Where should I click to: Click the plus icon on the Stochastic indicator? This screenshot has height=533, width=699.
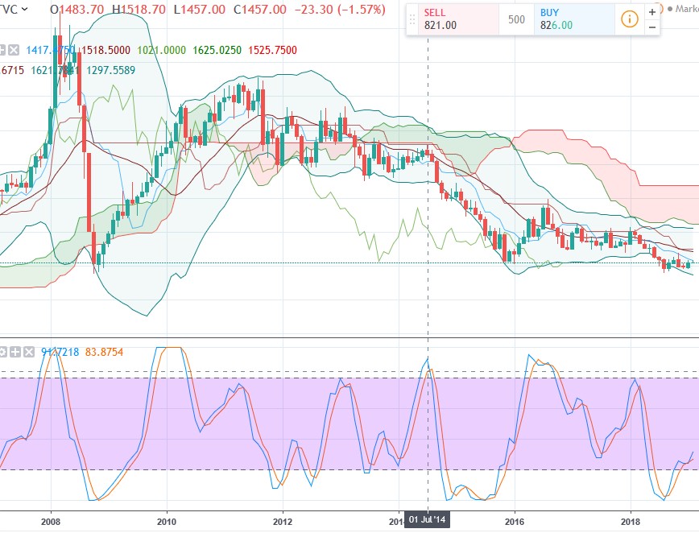click(15, 352)
